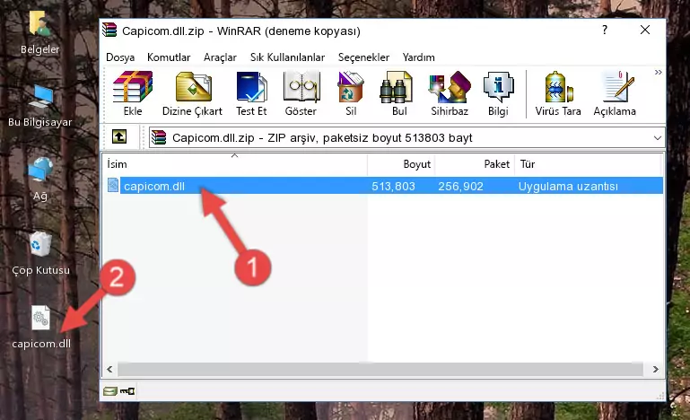Sort by the İsim column header
The image size is (690, 420).
(235, 164)
